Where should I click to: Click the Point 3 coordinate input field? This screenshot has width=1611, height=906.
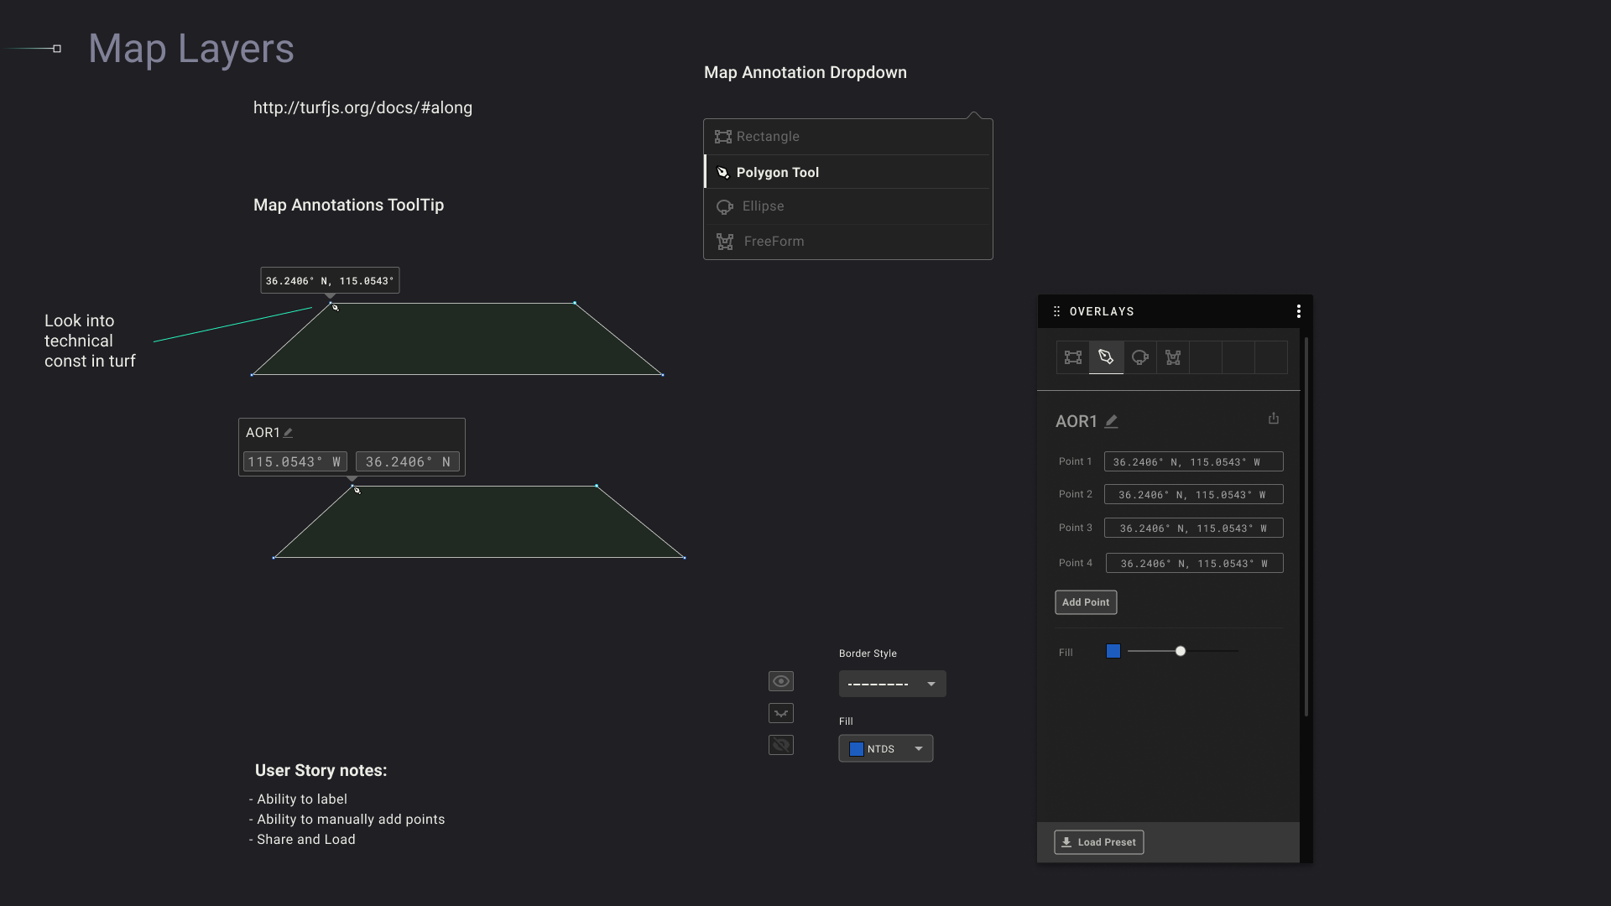point(1193,528)
